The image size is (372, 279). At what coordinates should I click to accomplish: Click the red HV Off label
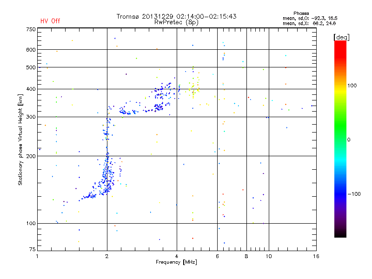point(50,21)
